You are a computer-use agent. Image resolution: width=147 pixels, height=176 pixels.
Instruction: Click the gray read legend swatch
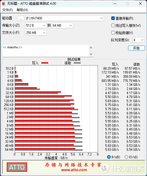77,63
